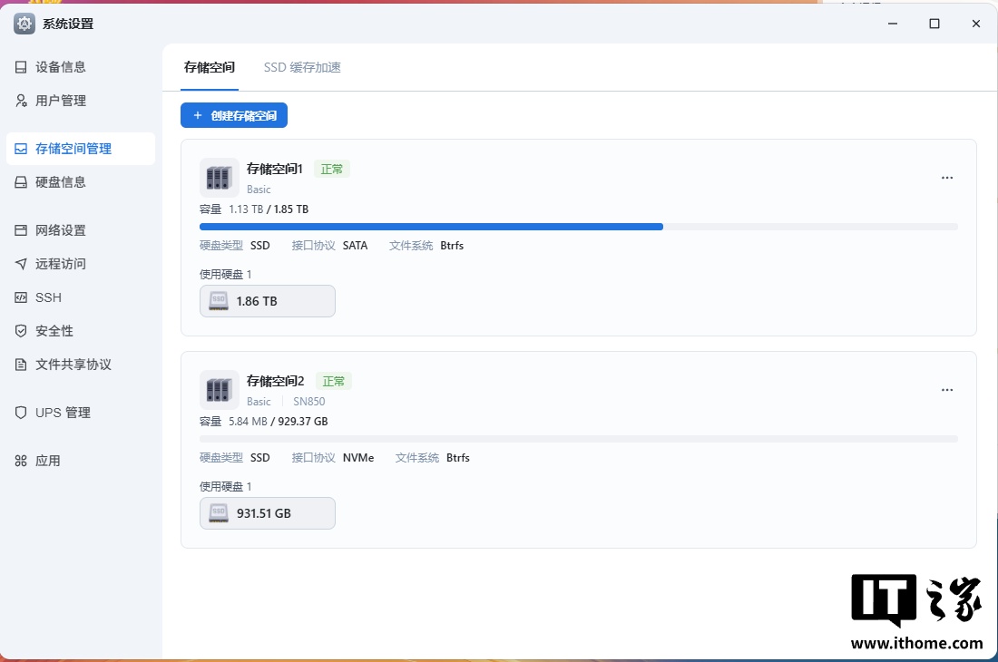The width and height of the screenshot is (998, 662).
Task: Select 存储空间管理 in the sidebar
Action: tap(73, 149)
